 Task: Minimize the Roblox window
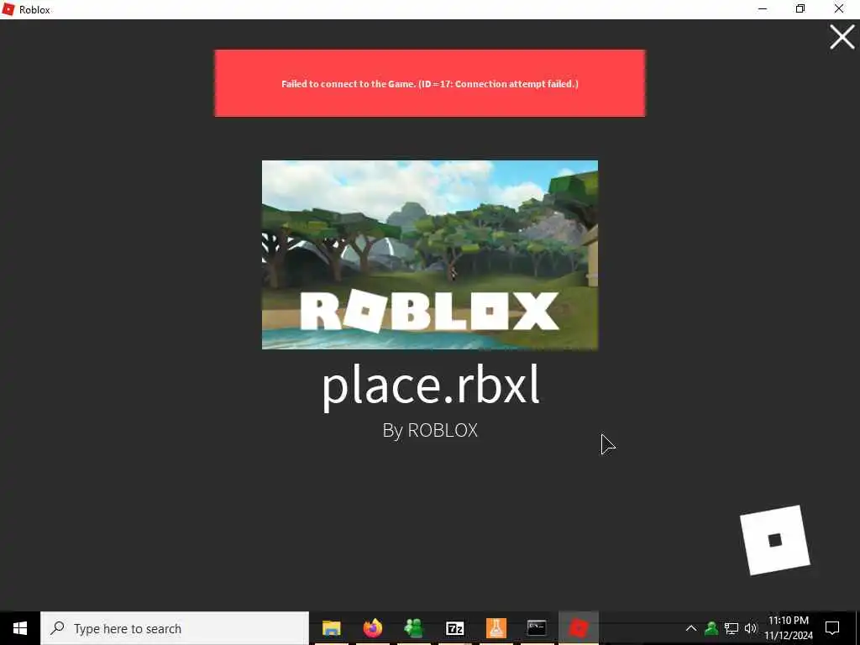763,9
